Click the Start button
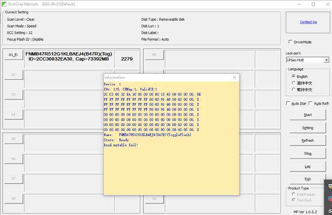 tap(308, 115)
